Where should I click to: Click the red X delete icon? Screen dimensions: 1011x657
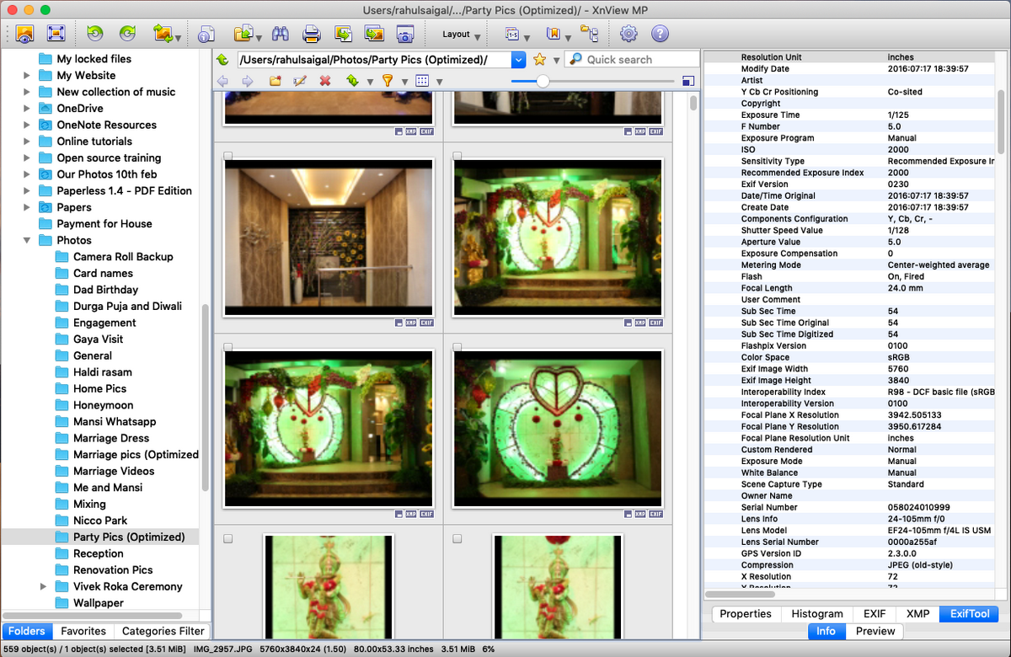point(324,81)
